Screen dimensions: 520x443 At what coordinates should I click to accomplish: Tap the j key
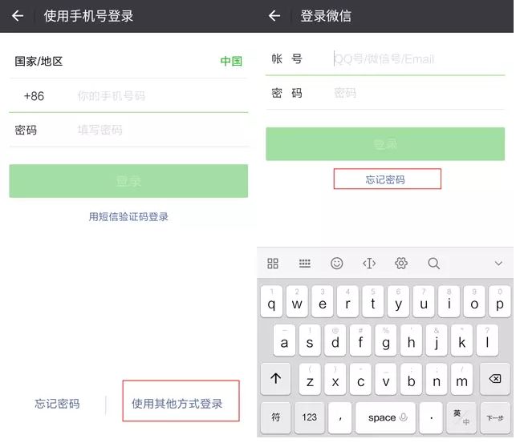pyautogui.click(x=437, y=340)
